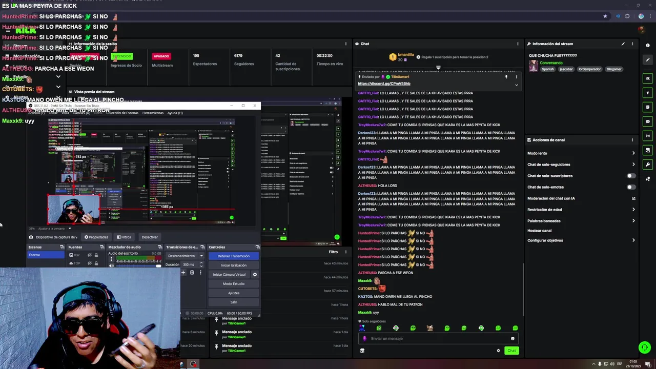Mute Audio del escritorio speaker icon

pyautogui.click(x=112, y=265)
